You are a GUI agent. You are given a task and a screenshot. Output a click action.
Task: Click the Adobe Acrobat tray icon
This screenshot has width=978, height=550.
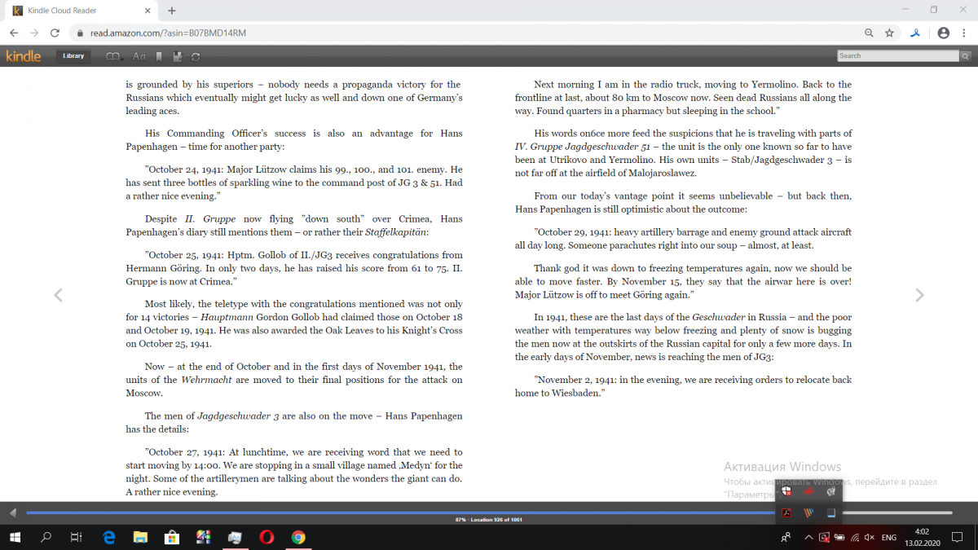(787, 513)
